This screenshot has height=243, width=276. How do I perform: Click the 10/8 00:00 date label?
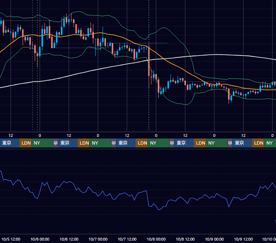click(156, 239)
